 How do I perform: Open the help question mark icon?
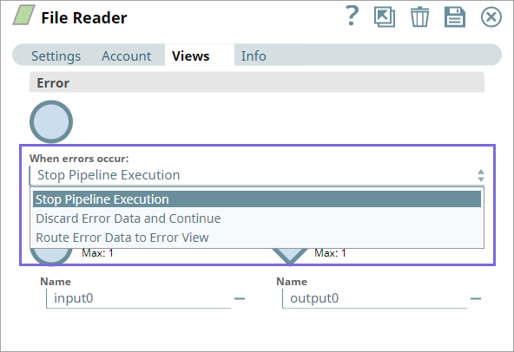352,16
